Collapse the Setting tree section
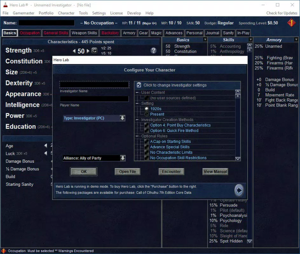Image resolution: width=300 pixels, height=254 pixels. 137,104
